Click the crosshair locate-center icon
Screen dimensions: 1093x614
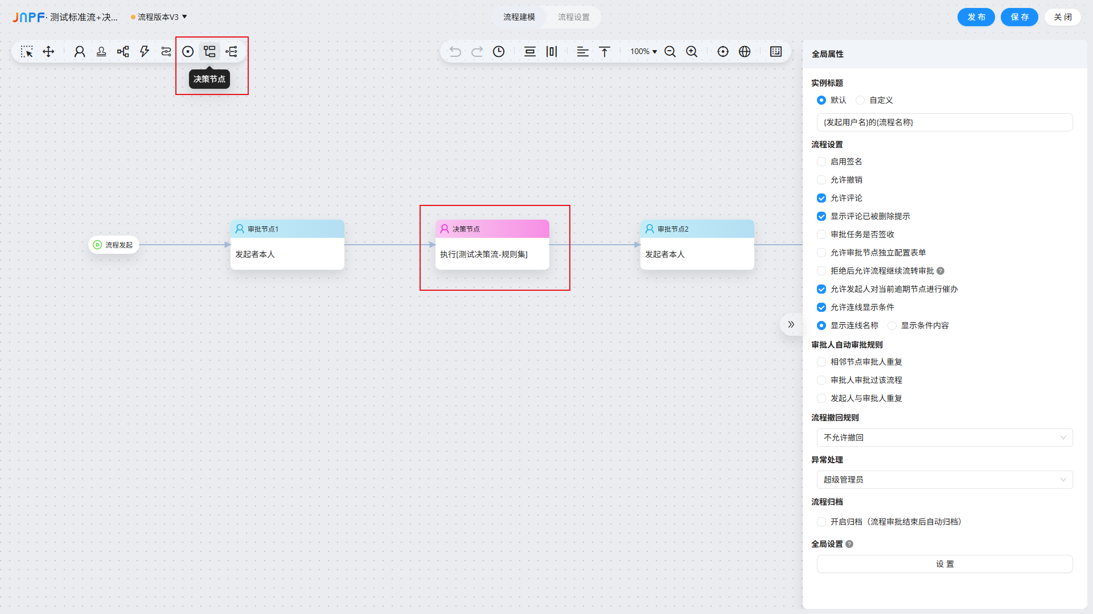click(723, 52)
